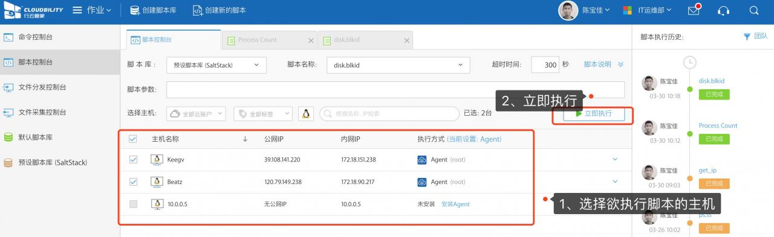The width and height of the screenshot is (774, 237).
Task: Uncheck the Keegv host checkbox
Action: [133, 160]
